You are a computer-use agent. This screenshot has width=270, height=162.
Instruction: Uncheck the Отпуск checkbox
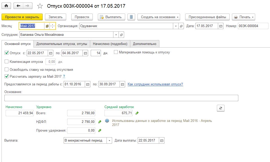[x=6, y=53]
